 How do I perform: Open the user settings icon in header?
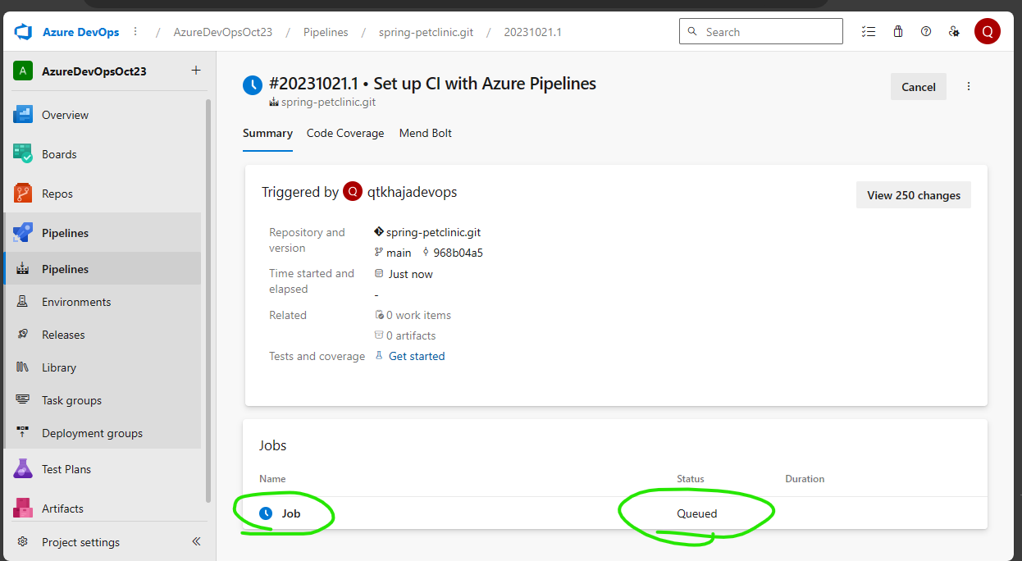pyautogui.click(x=954, y=32)
